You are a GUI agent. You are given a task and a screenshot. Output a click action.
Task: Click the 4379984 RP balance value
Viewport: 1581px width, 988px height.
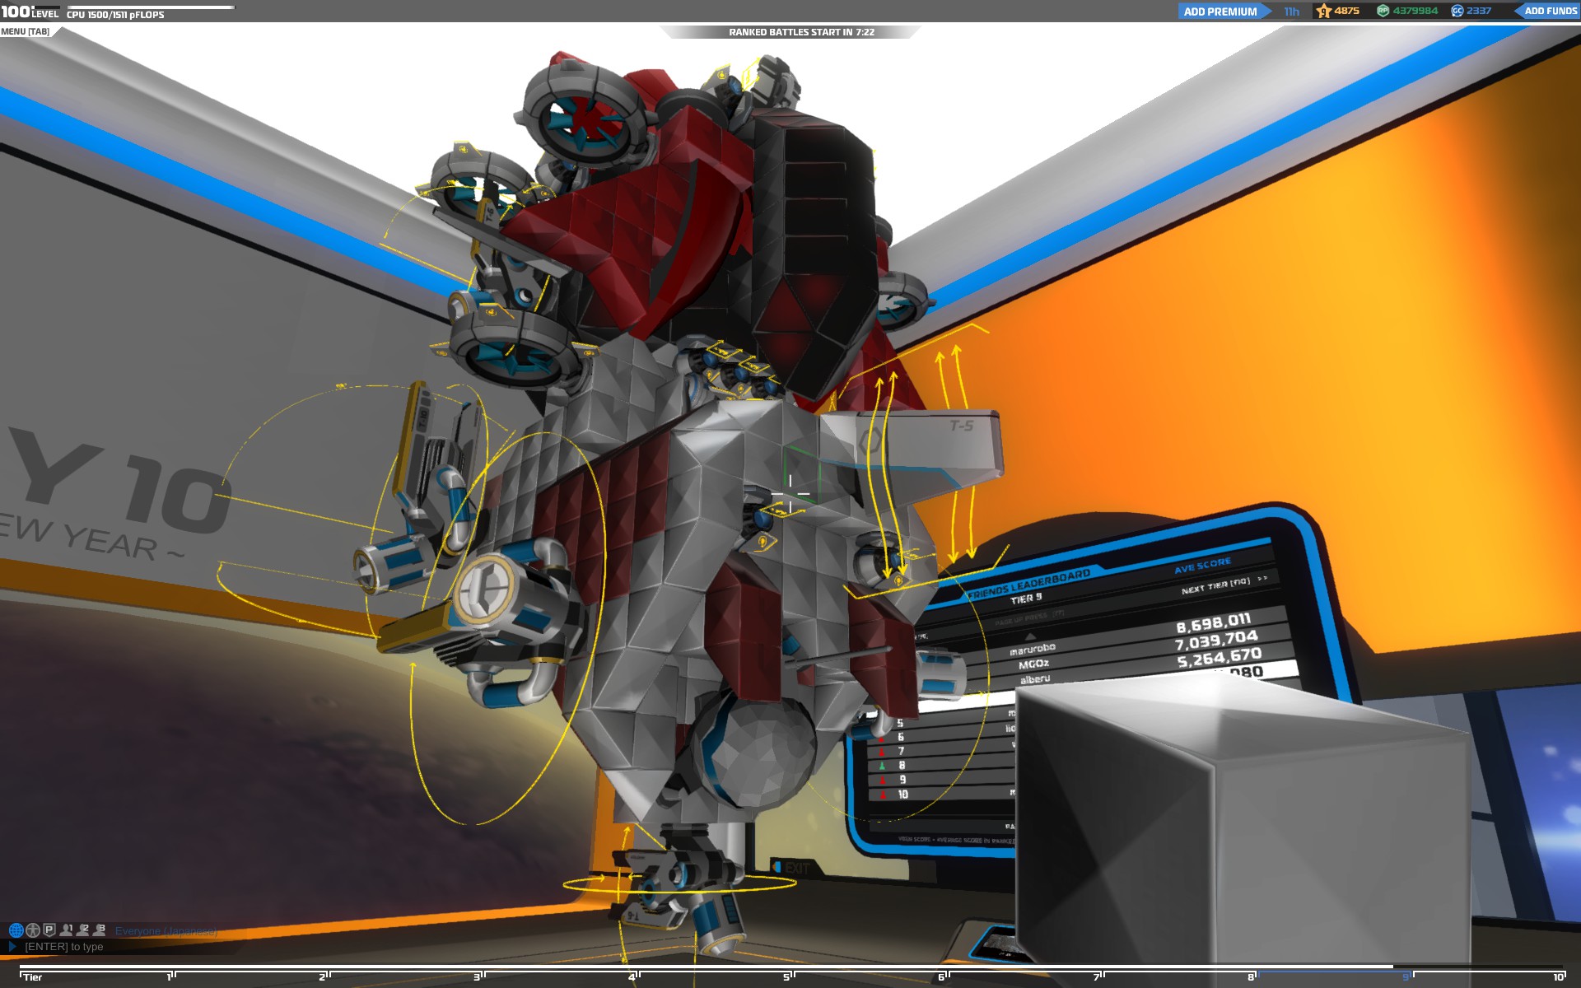[x=1415, y=11]
